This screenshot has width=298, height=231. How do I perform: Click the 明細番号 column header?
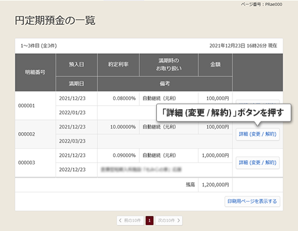(x=35, y=72)
